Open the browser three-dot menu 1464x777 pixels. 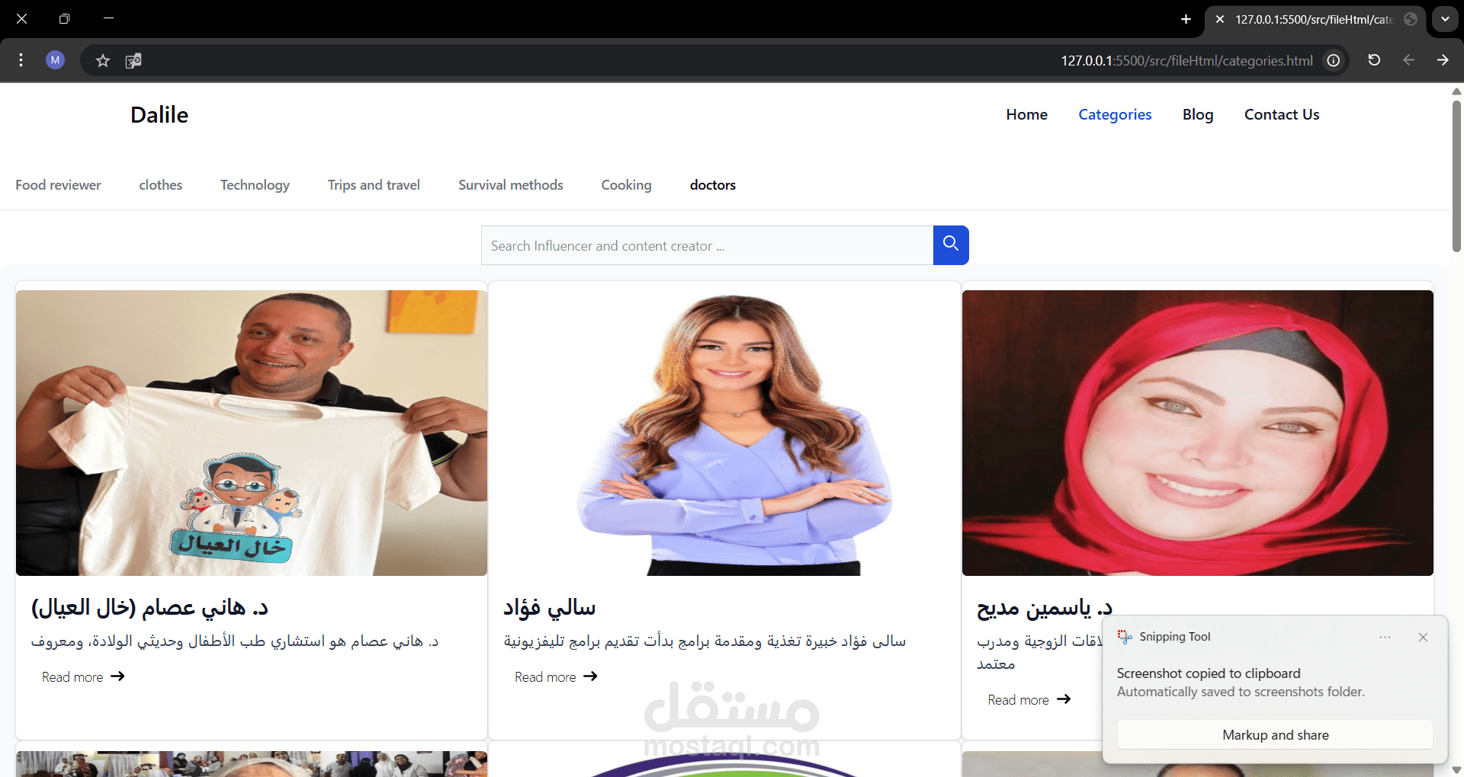pyautogui.click(x=21, y=60)
